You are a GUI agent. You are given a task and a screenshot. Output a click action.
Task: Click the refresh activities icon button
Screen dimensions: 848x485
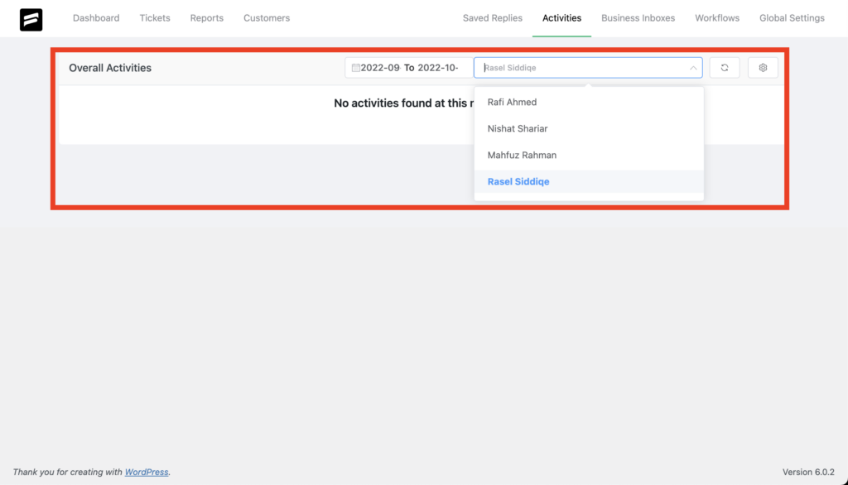click(x=724, y=68)
